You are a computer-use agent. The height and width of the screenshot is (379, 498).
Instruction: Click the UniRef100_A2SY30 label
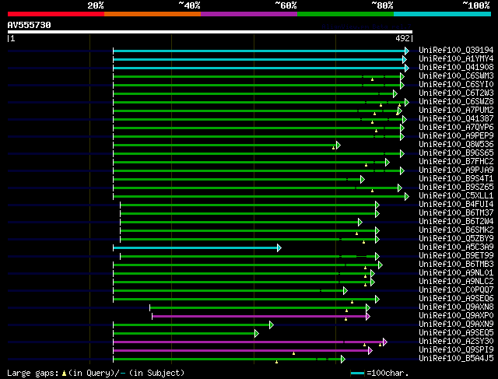tap(456, 342)
